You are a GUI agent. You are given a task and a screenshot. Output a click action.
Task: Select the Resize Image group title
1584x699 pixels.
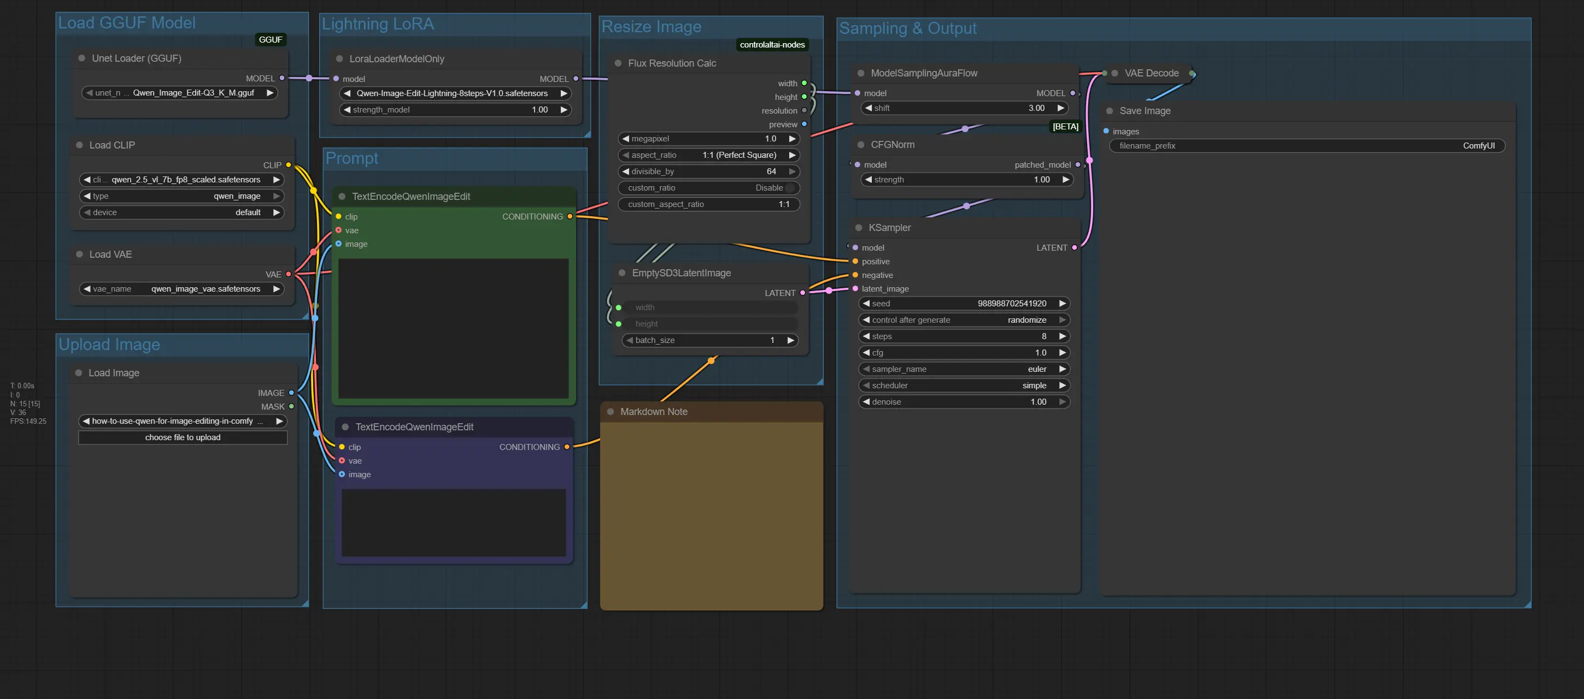[x=651, y=26]
